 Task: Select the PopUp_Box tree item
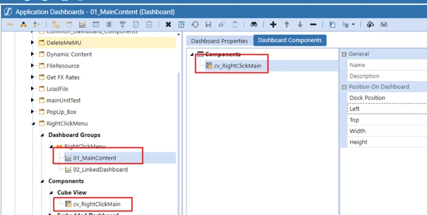click(x=61, y=112)
